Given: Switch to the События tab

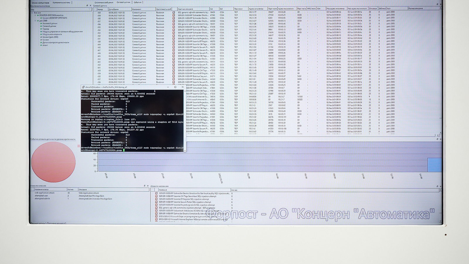Looking at the screenshot, I should (138, 2).
